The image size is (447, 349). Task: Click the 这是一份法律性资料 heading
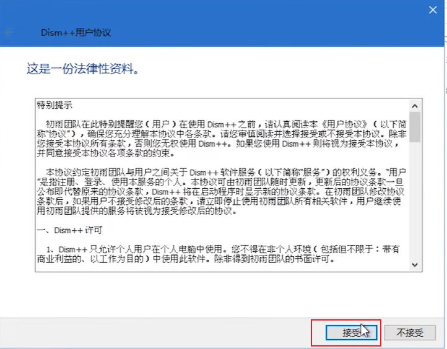[x=81, y=68]
